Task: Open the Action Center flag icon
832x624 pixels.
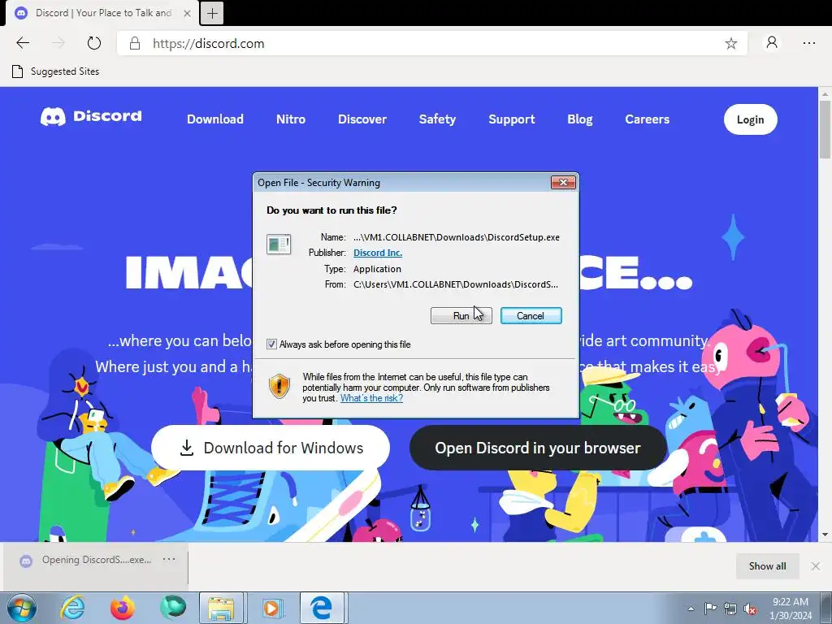Action: (709, 609)
